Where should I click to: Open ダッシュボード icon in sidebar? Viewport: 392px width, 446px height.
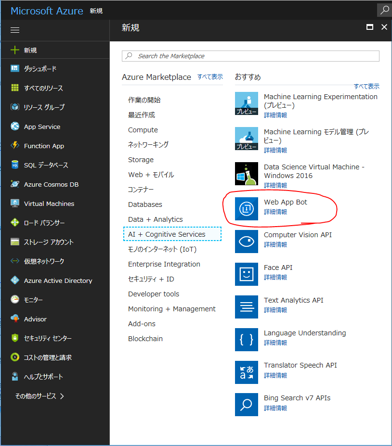coord(15,68)
